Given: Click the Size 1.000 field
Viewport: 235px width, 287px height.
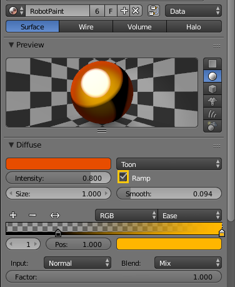Looking at the screenshot, I should coord(58,193).
